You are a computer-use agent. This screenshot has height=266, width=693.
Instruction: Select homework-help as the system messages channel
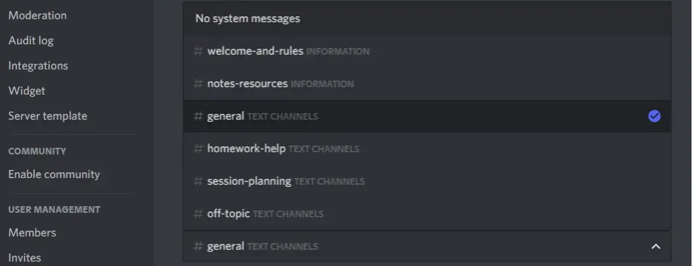427,149
